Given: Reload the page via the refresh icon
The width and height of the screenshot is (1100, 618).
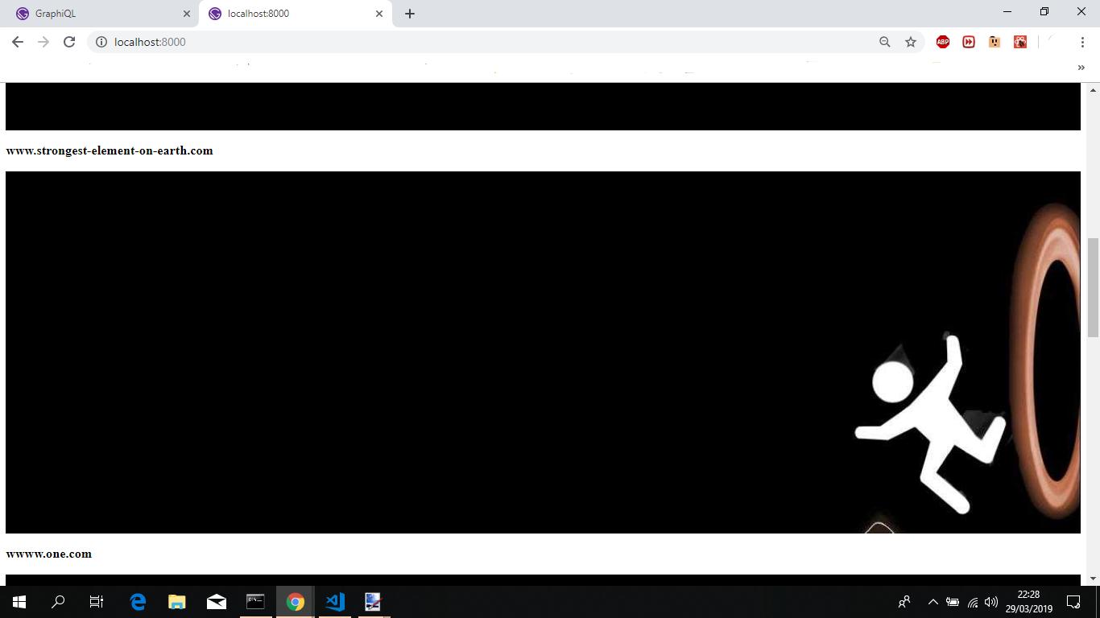Looking at the screenshot, I should [x=71, y=42].
